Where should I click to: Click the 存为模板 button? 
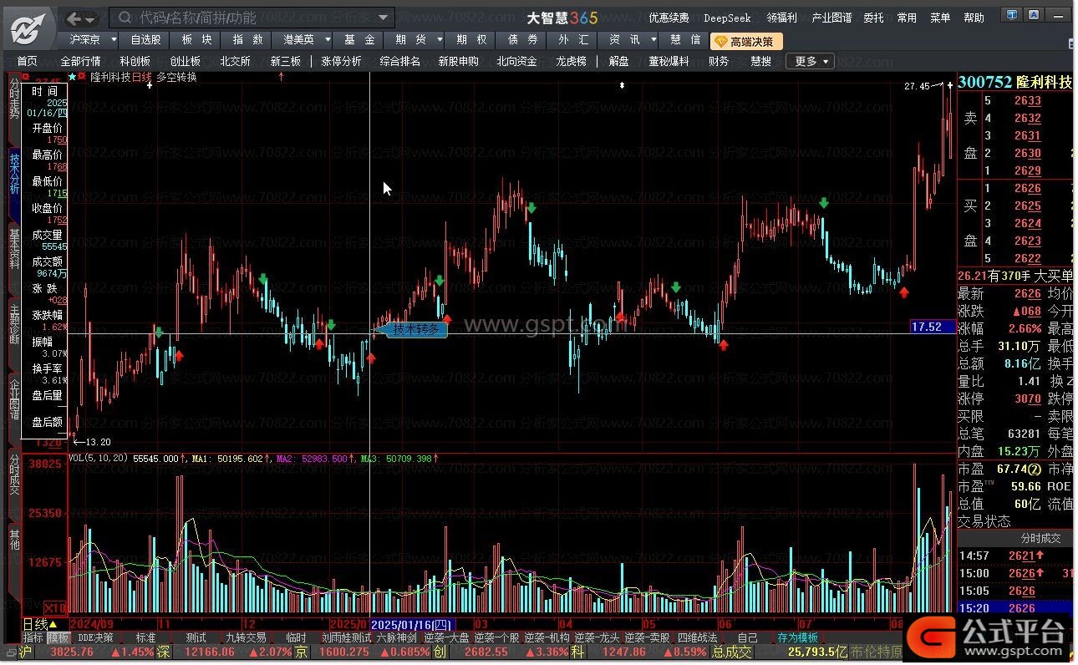click(798, 637)
